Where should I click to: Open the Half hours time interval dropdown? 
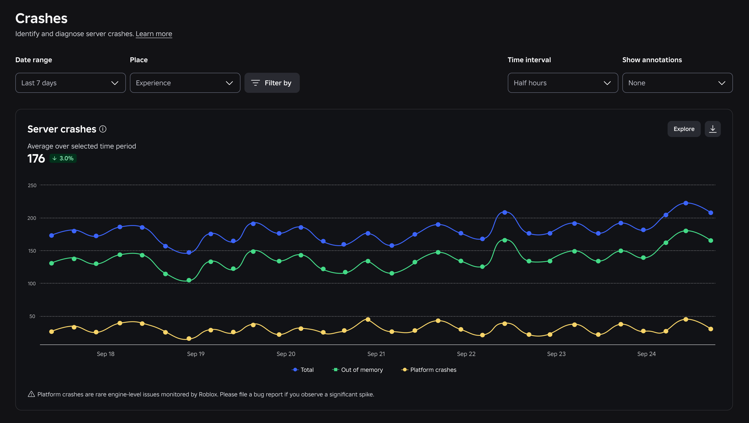[x=563, y=83]
